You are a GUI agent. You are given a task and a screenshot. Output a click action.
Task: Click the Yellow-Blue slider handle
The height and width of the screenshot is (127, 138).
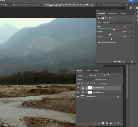(x=112, y=39)
